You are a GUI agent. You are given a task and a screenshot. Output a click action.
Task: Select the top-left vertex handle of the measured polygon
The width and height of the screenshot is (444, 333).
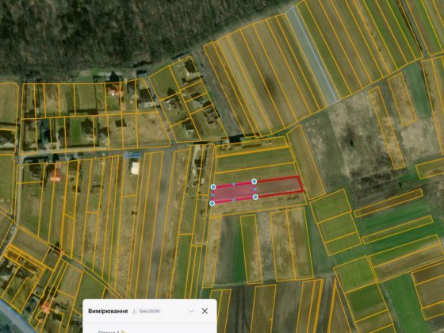[x=213, y=186]
